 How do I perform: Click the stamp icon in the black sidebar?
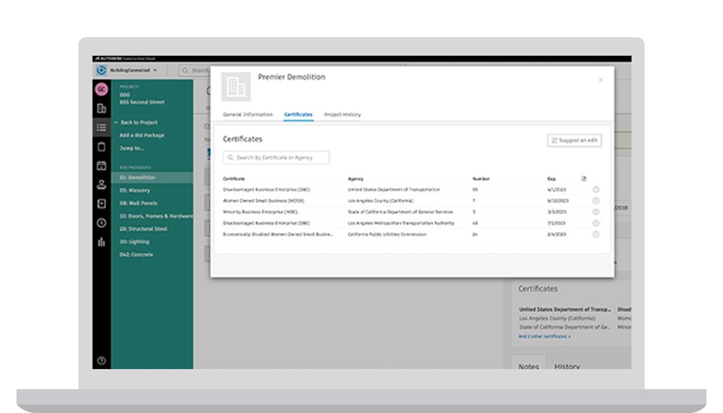click(101, 184)
